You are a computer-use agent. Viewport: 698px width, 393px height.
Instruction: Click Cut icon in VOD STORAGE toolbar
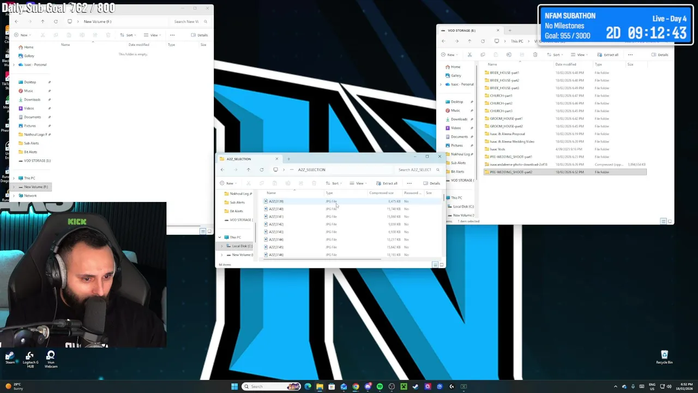point(470,55)
